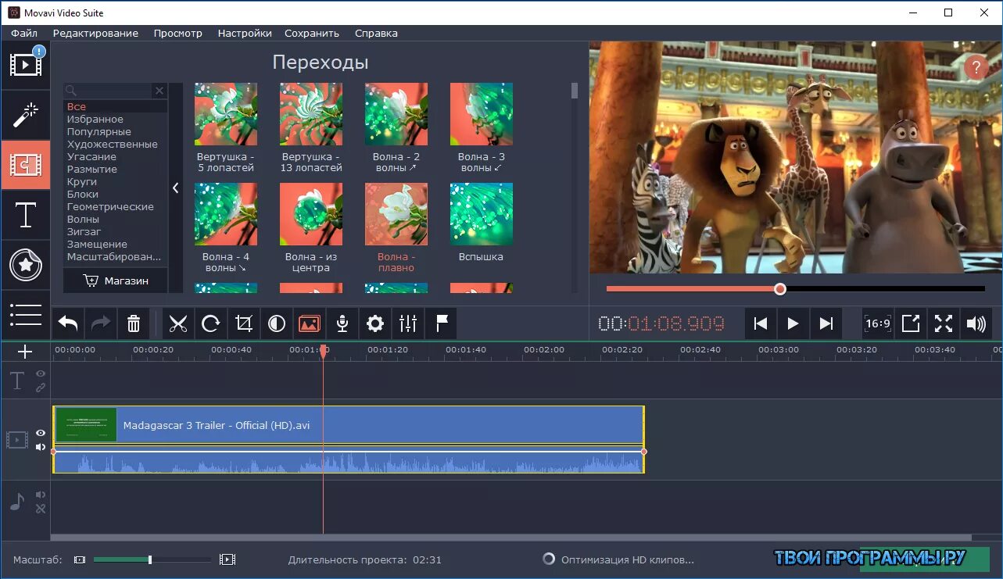
Task: Open the Редактирование menu
Action: 95,33
